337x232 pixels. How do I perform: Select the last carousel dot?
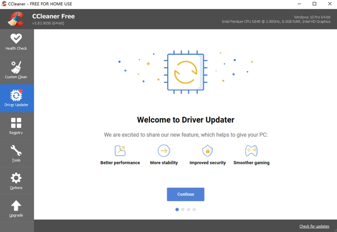(x=194, y=210)
